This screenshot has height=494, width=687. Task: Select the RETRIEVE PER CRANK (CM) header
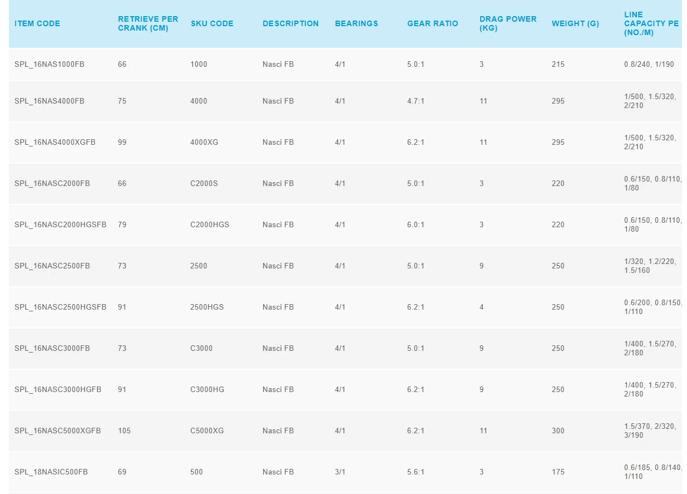[148, 23]
